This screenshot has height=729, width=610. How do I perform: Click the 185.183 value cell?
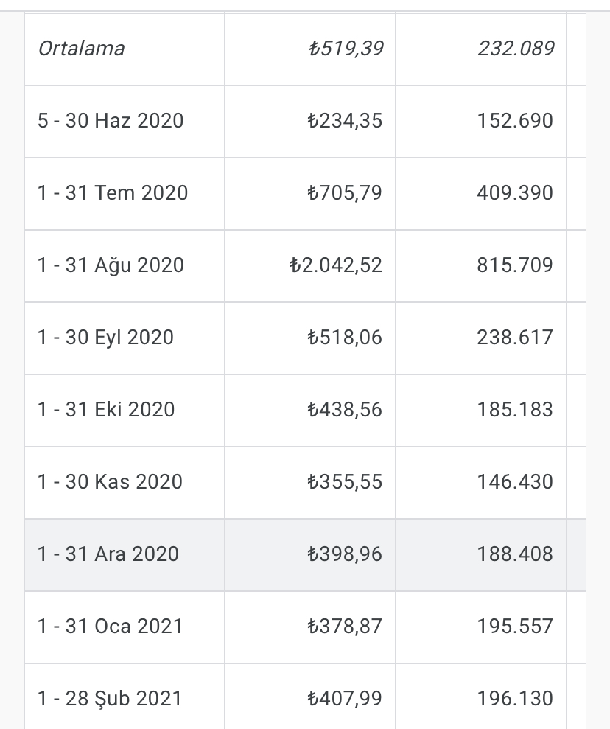pyautogui.click(x=481, y=411)
